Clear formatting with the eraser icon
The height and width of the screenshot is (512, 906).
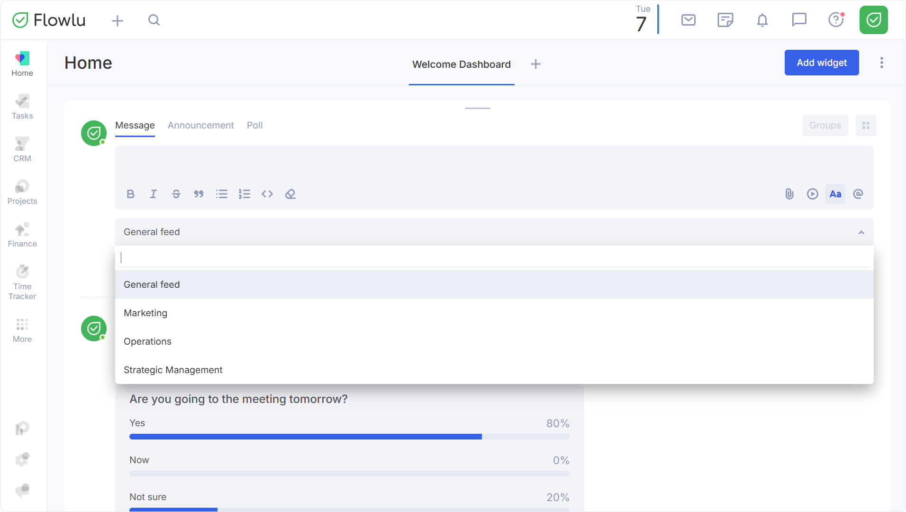pos(290,194)
